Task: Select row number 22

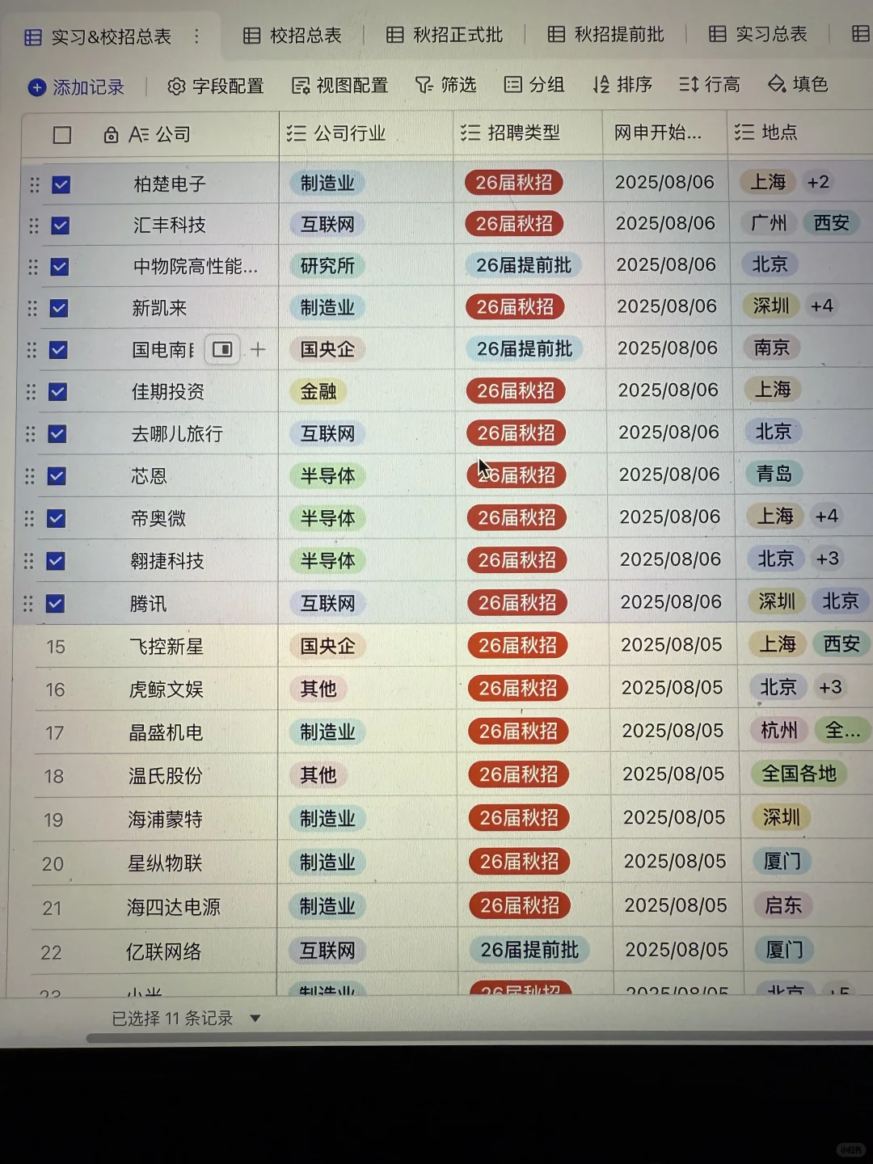Action: [51, 953]
